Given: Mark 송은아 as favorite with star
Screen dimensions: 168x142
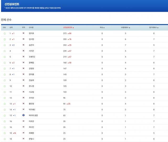Looking at the screenshot, I should [4, 45].
